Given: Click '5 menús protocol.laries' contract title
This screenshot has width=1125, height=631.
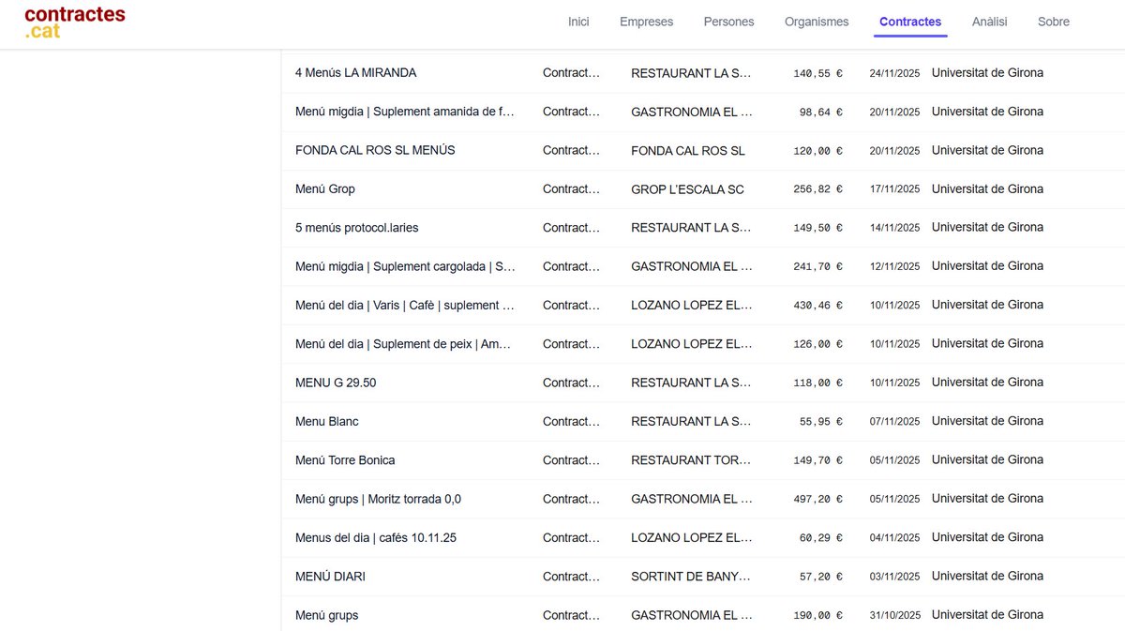Looking at the screenshot, I should click(356, 228).
